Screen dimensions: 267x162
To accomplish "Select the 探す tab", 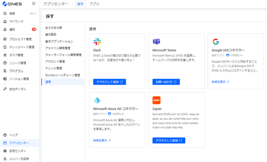I will pyautogui.click(x=80, y=4).
